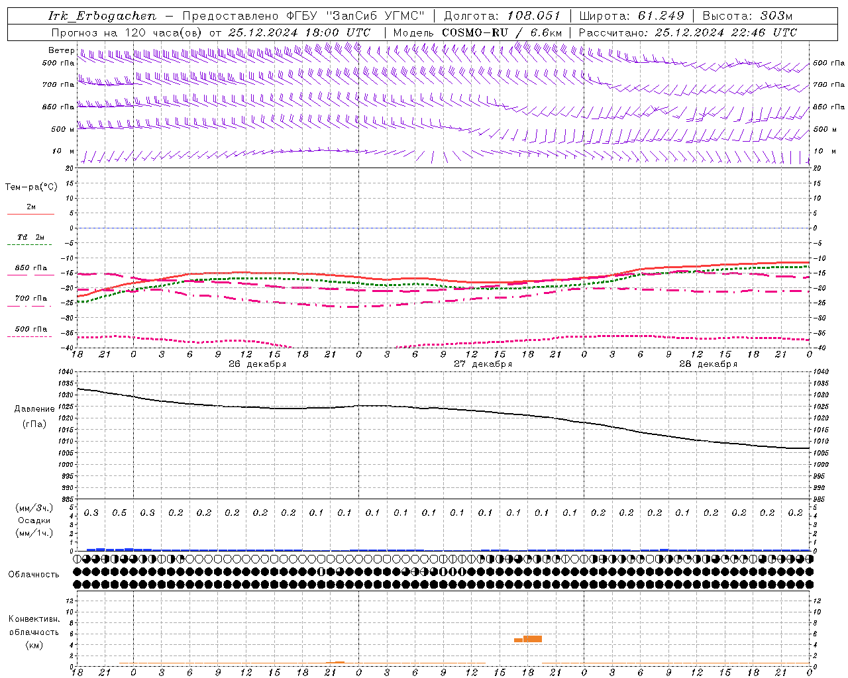Click the (мм/1ч.) precipitation unit label
This screenshot has width=848, height=678.
[34, 533]
